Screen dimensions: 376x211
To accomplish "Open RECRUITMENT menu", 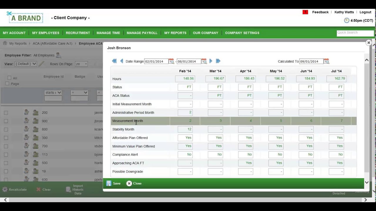I will pos(78,33).
